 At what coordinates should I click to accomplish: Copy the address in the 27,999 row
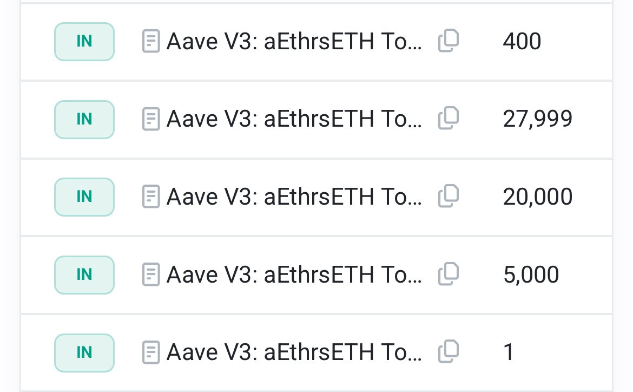(448, 119)
